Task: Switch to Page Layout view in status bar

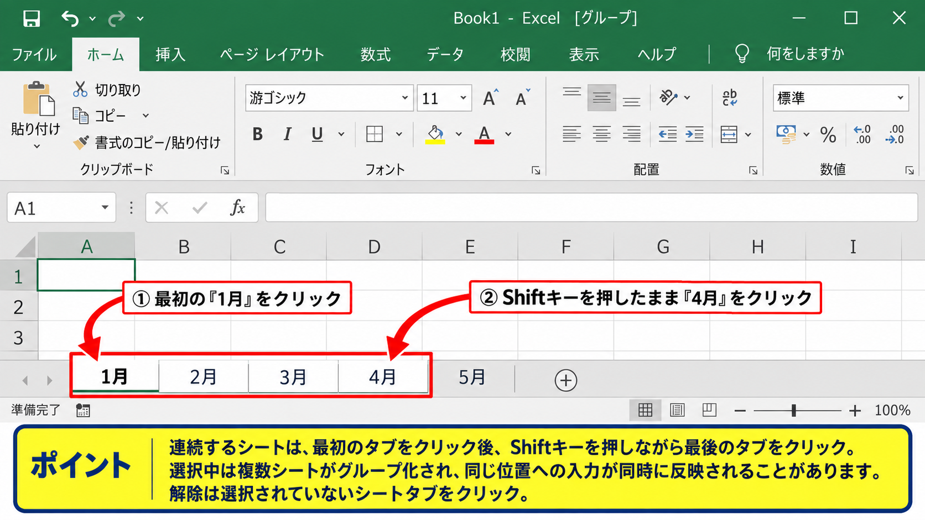Action: [x=677, y=410]
